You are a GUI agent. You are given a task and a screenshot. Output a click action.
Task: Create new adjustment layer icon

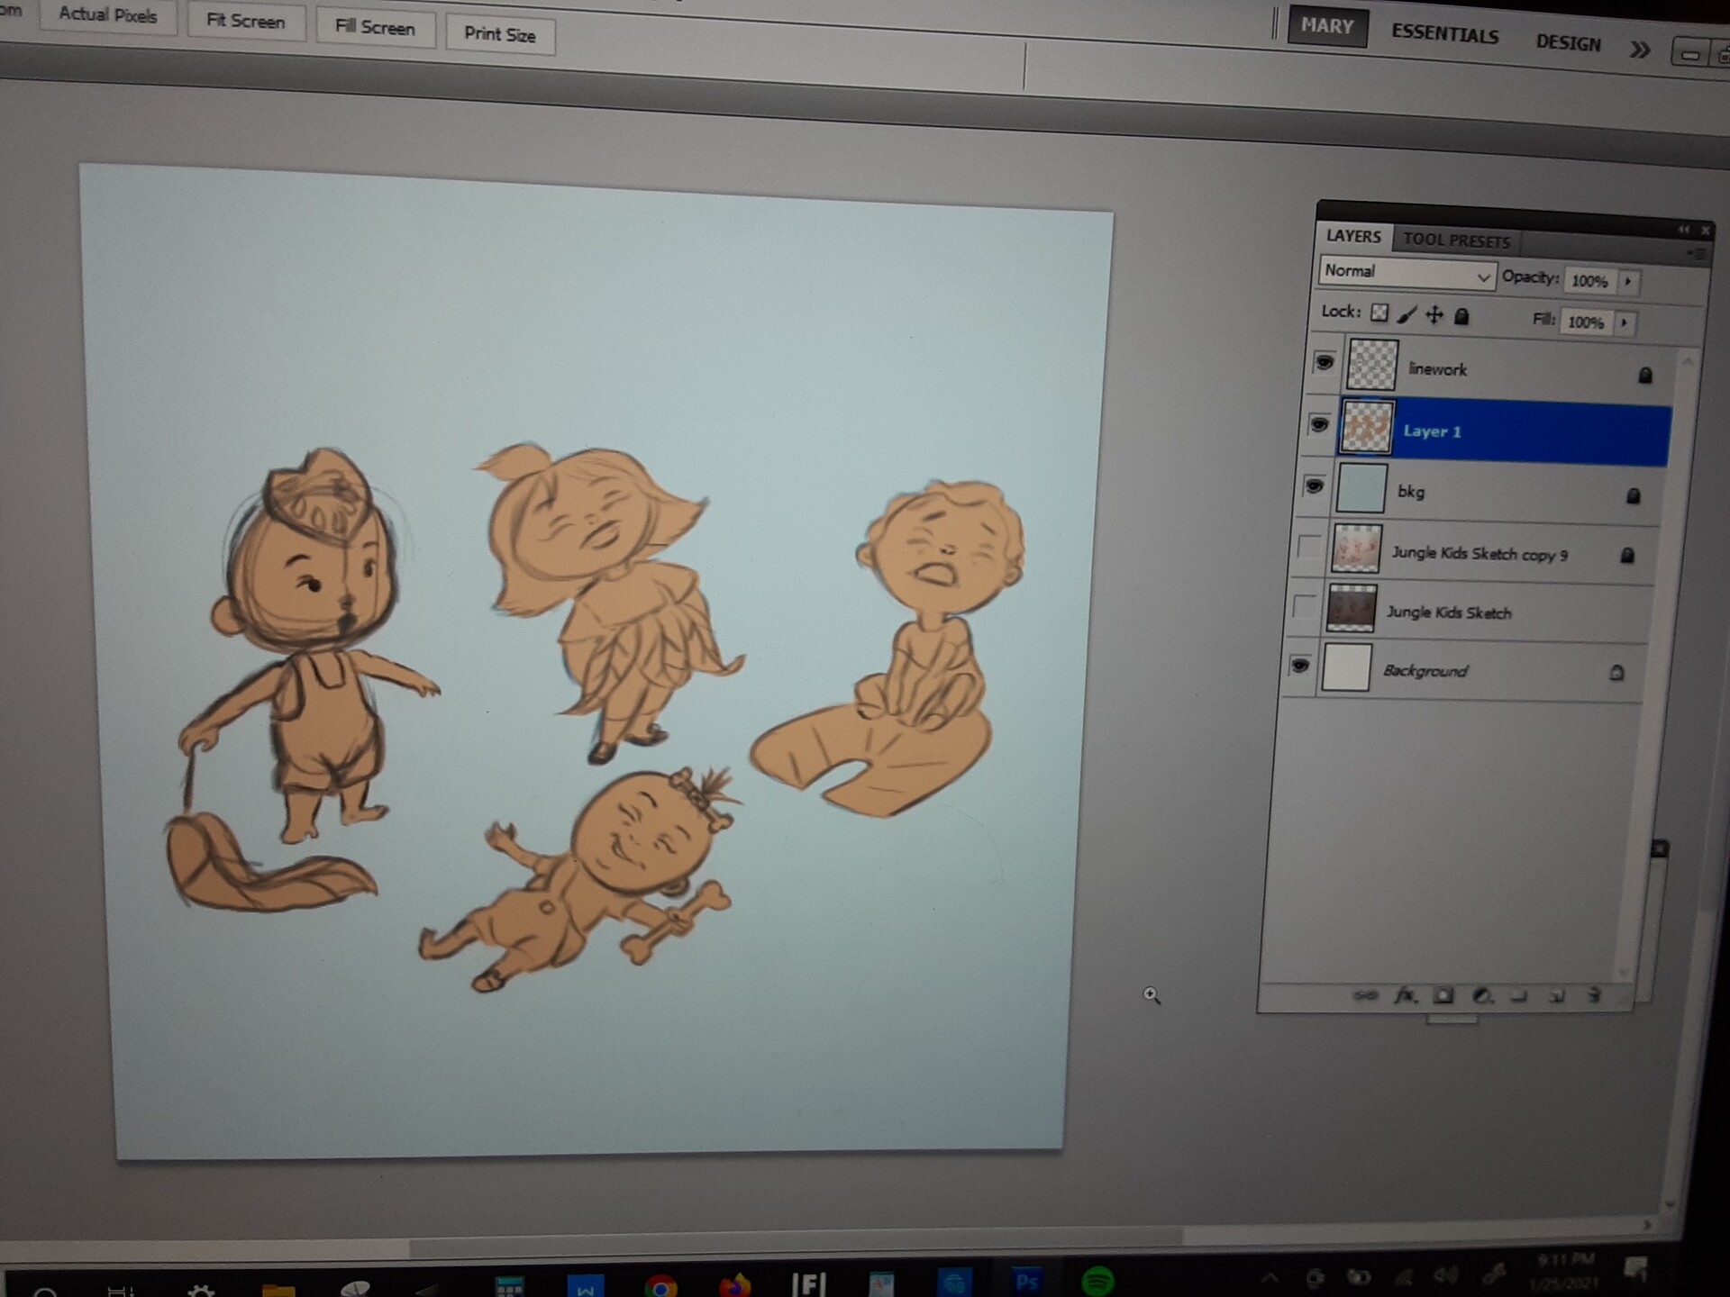1482,995
